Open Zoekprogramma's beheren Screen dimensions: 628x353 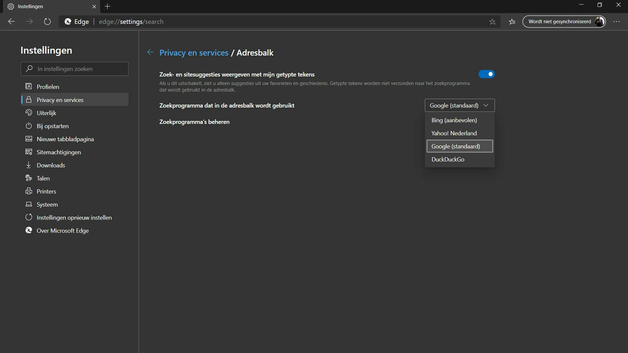click(194, 122)
